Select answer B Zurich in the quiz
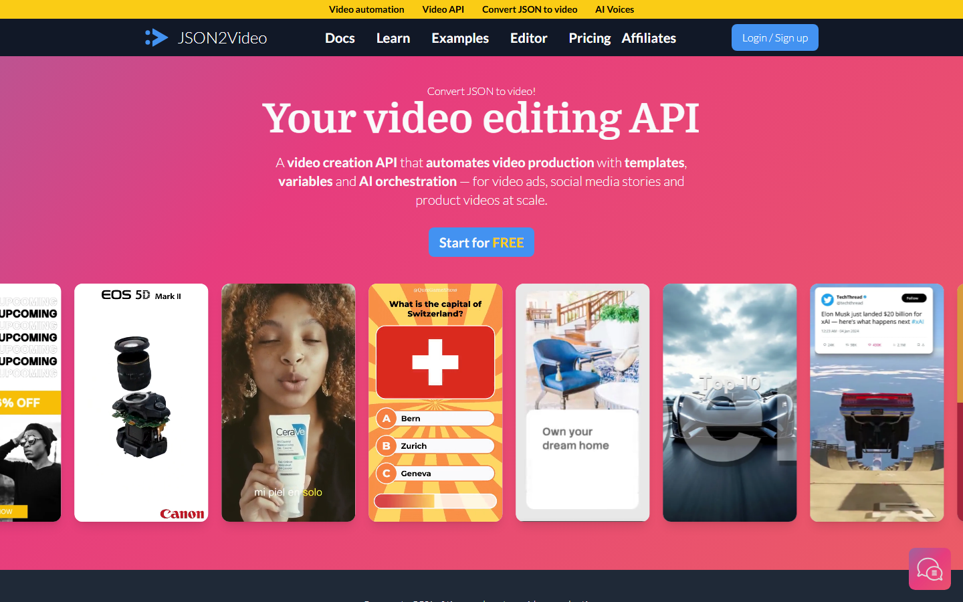The height and width of the screenshot is (602, 963). 435,445
